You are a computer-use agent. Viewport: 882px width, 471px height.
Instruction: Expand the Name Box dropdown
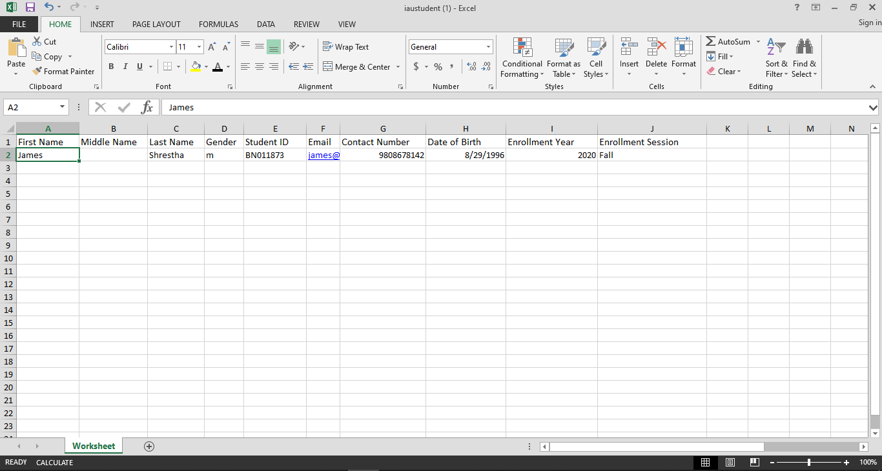tap(63, 107)
